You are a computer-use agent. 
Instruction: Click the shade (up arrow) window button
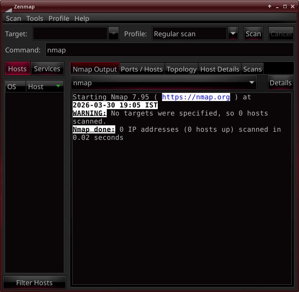tap(269, 6)
